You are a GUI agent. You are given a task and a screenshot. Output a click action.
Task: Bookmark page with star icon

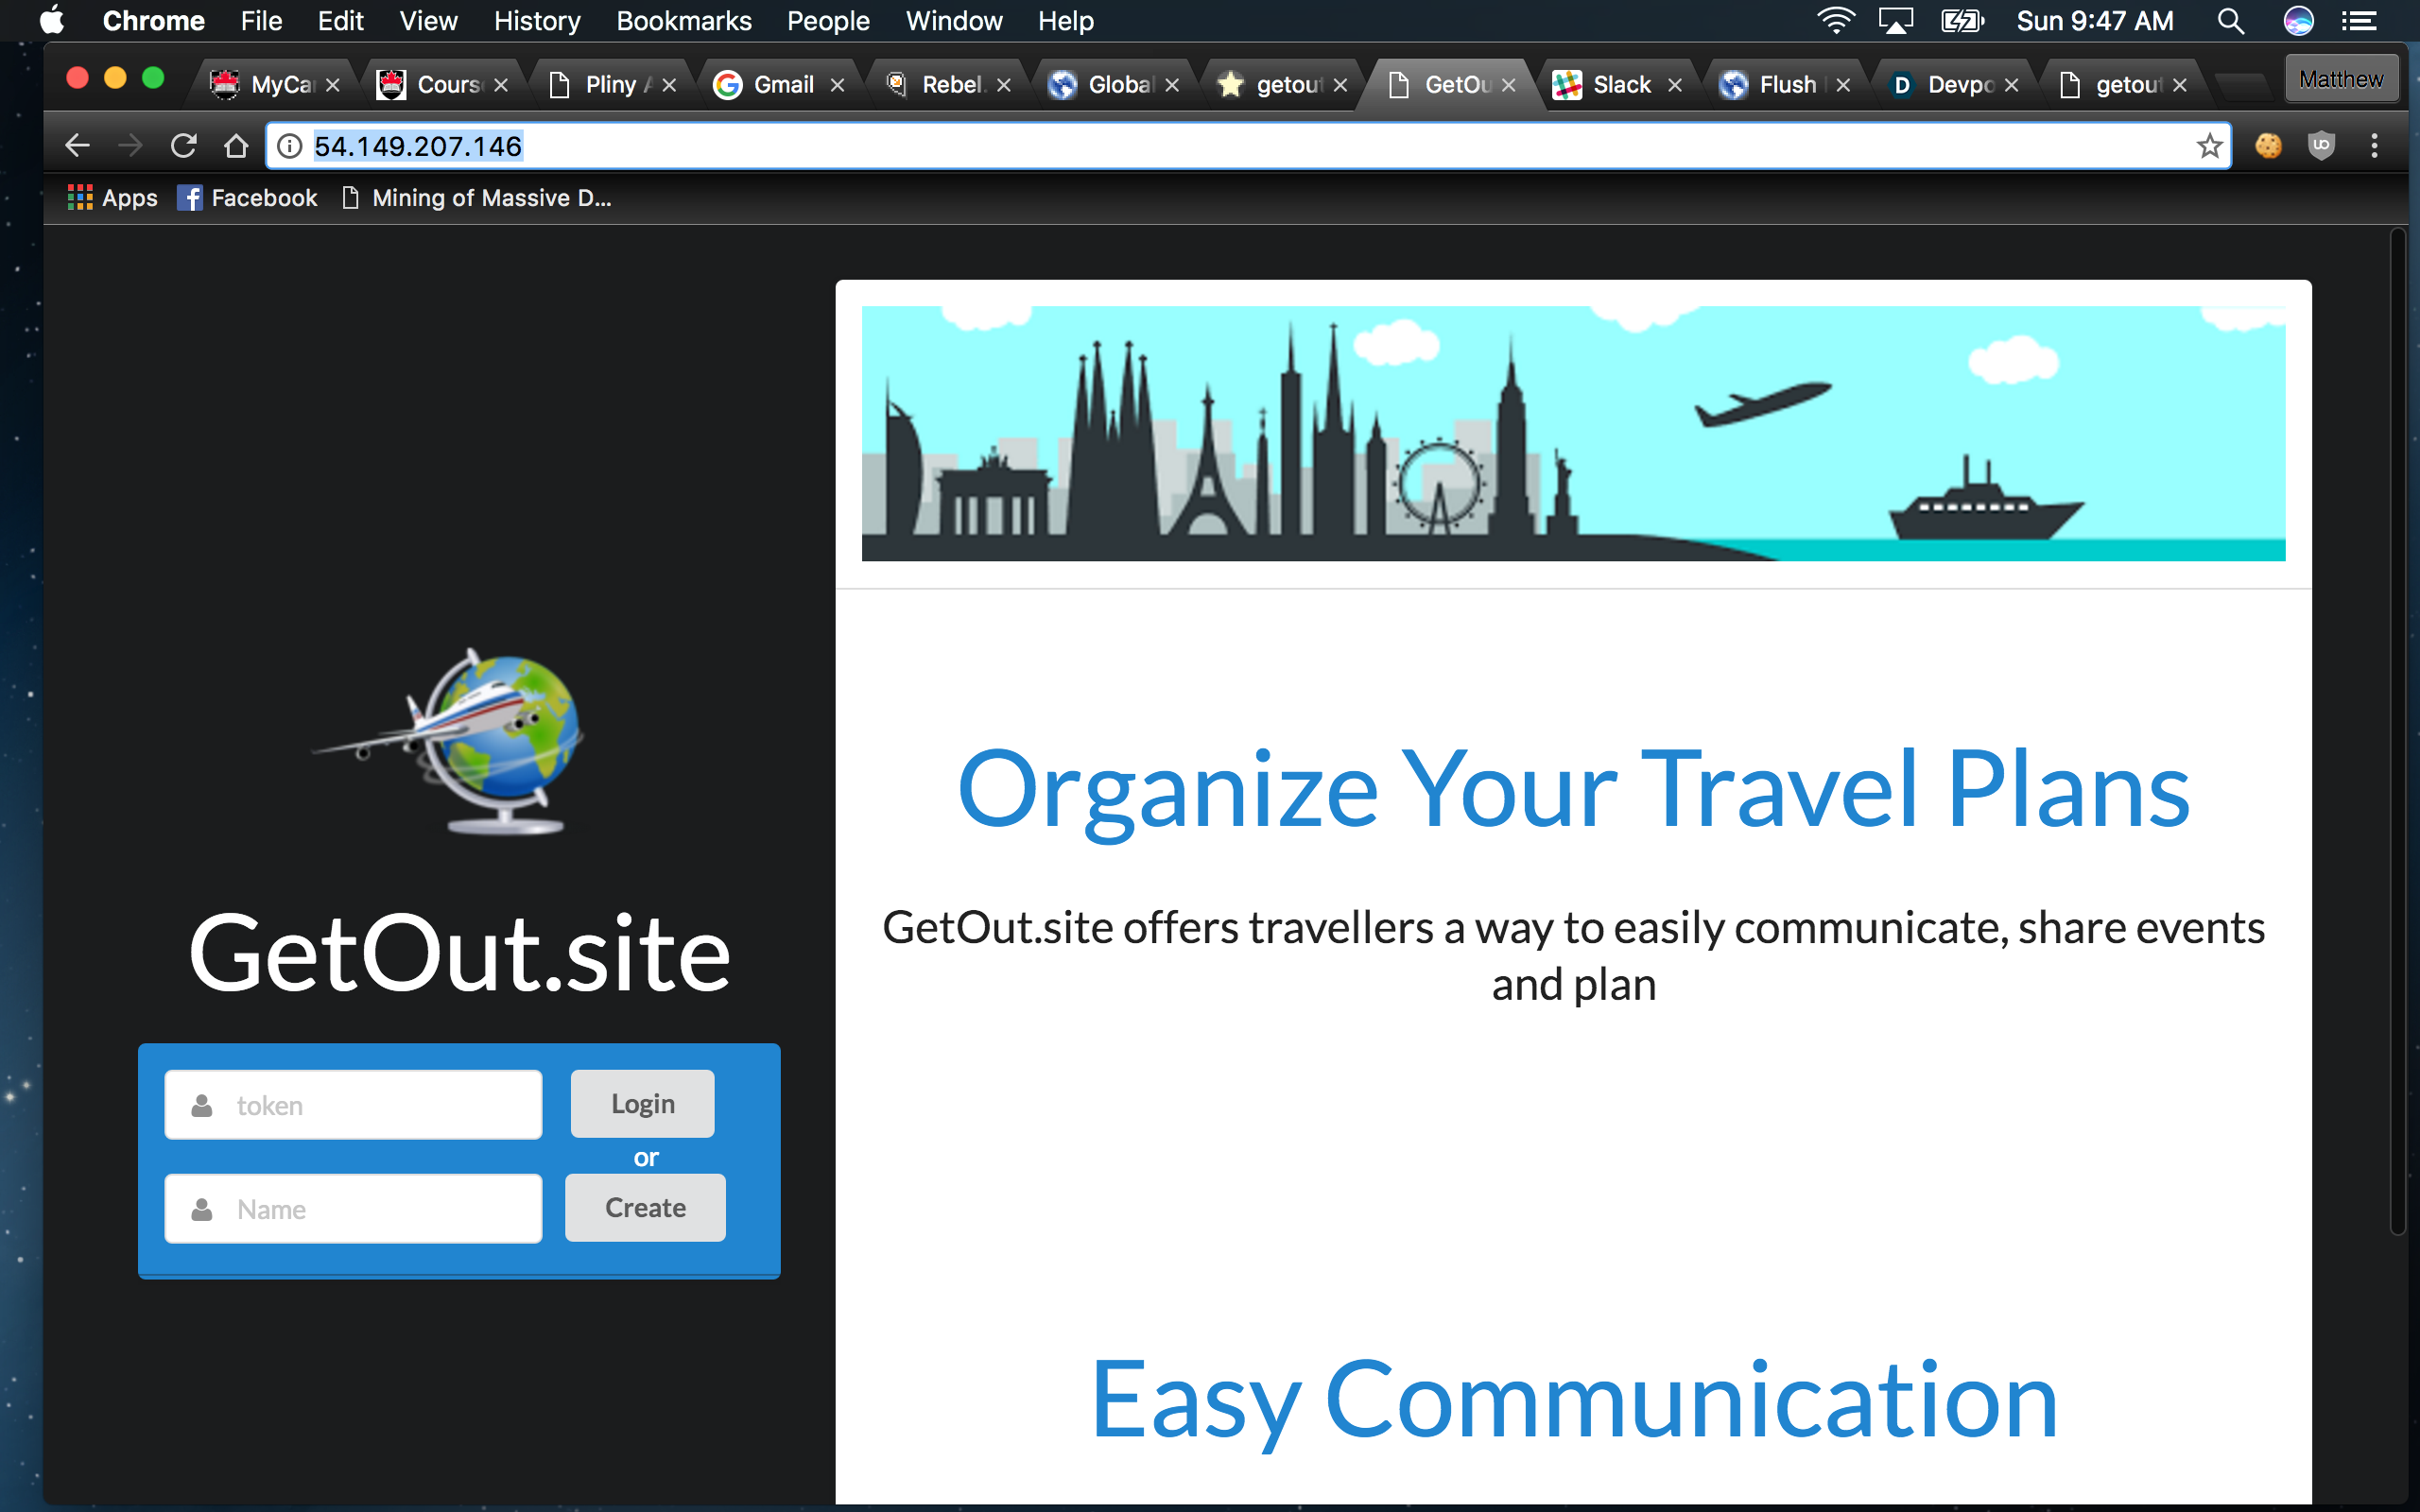[x=2209, y=146]
